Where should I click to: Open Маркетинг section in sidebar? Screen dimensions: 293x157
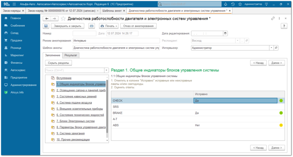pos(21,55)
